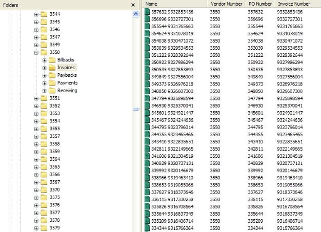The image size is (321, 232).
Task: Click PO Number cell 346930
Action: click(x=255, y=106)
